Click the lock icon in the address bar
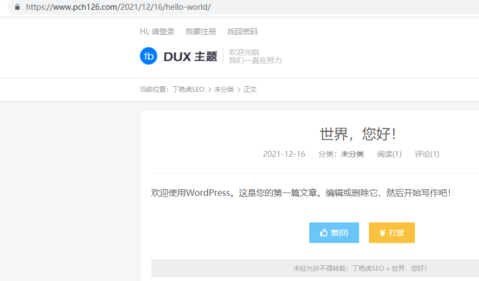The image size is (479, 281). tap(17, 8)
